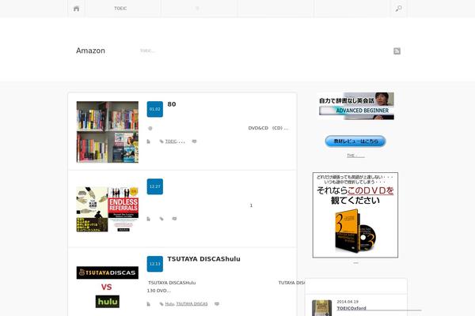Open the ADVANCED BEGINNER sidebar banner
This screenshot has height=316, width=475.
[x=356, y=106]
